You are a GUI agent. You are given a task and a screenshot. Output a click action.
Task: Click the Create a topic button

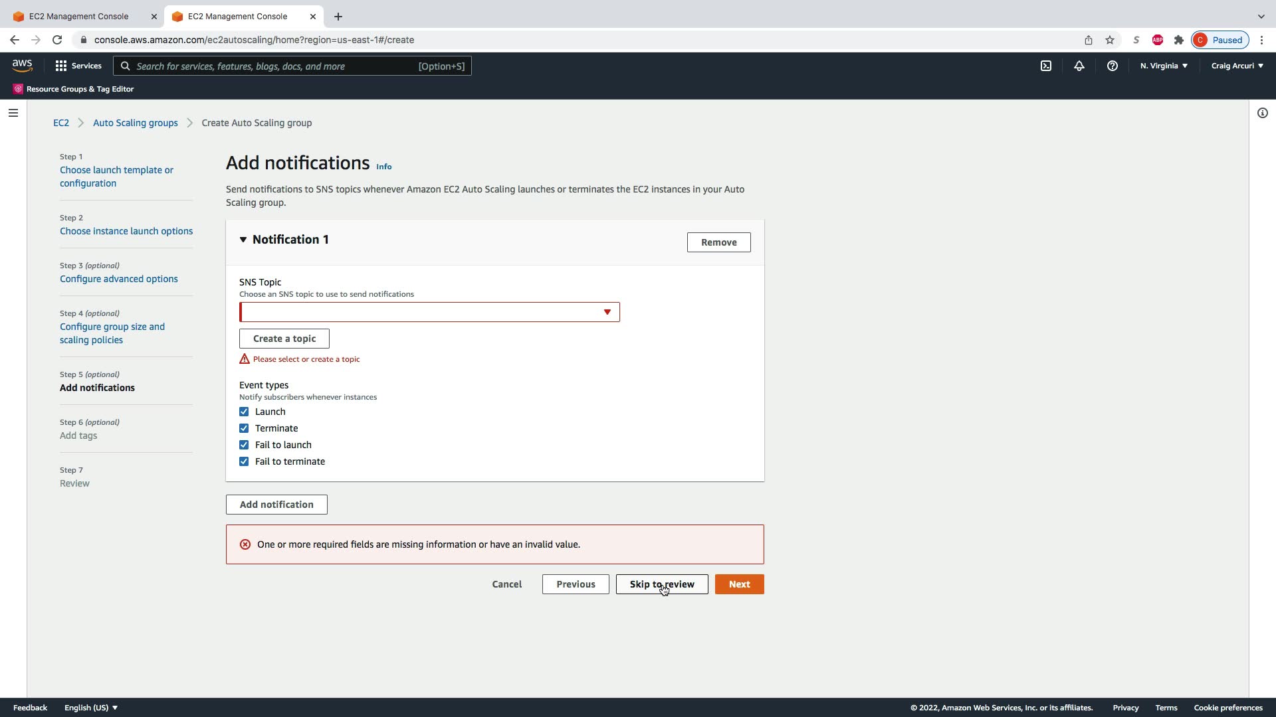click(284, 339)
